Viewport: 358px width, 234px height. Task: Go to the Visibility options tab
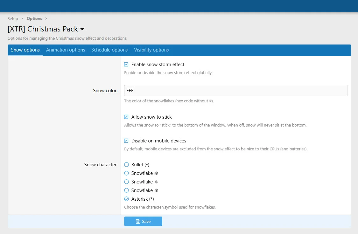(x=151, y=50)
